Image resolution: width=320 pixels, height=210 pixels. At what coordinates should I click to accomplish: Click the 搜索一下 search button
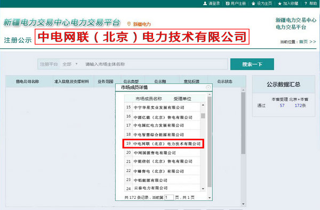click(x=252, y=64)
